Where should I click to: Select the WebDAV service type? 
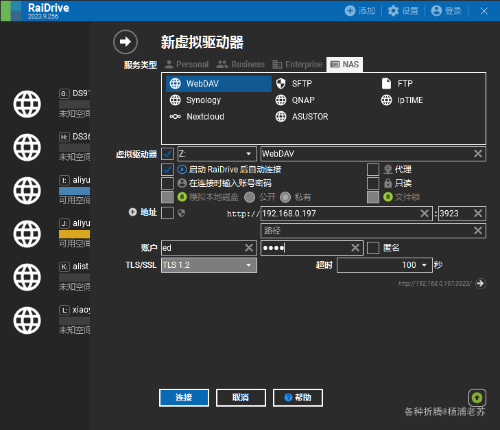[218, 84]
